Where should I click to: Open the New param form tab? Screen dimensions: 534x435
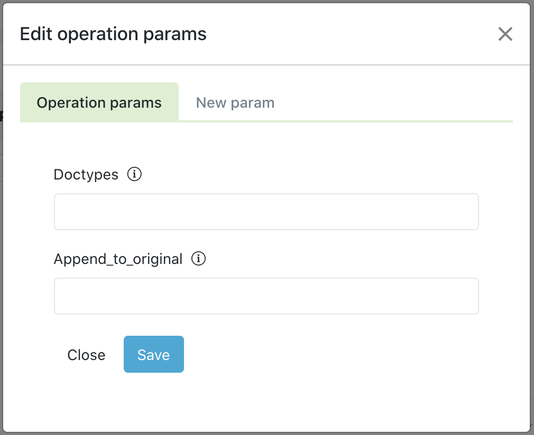click(235, 102)
